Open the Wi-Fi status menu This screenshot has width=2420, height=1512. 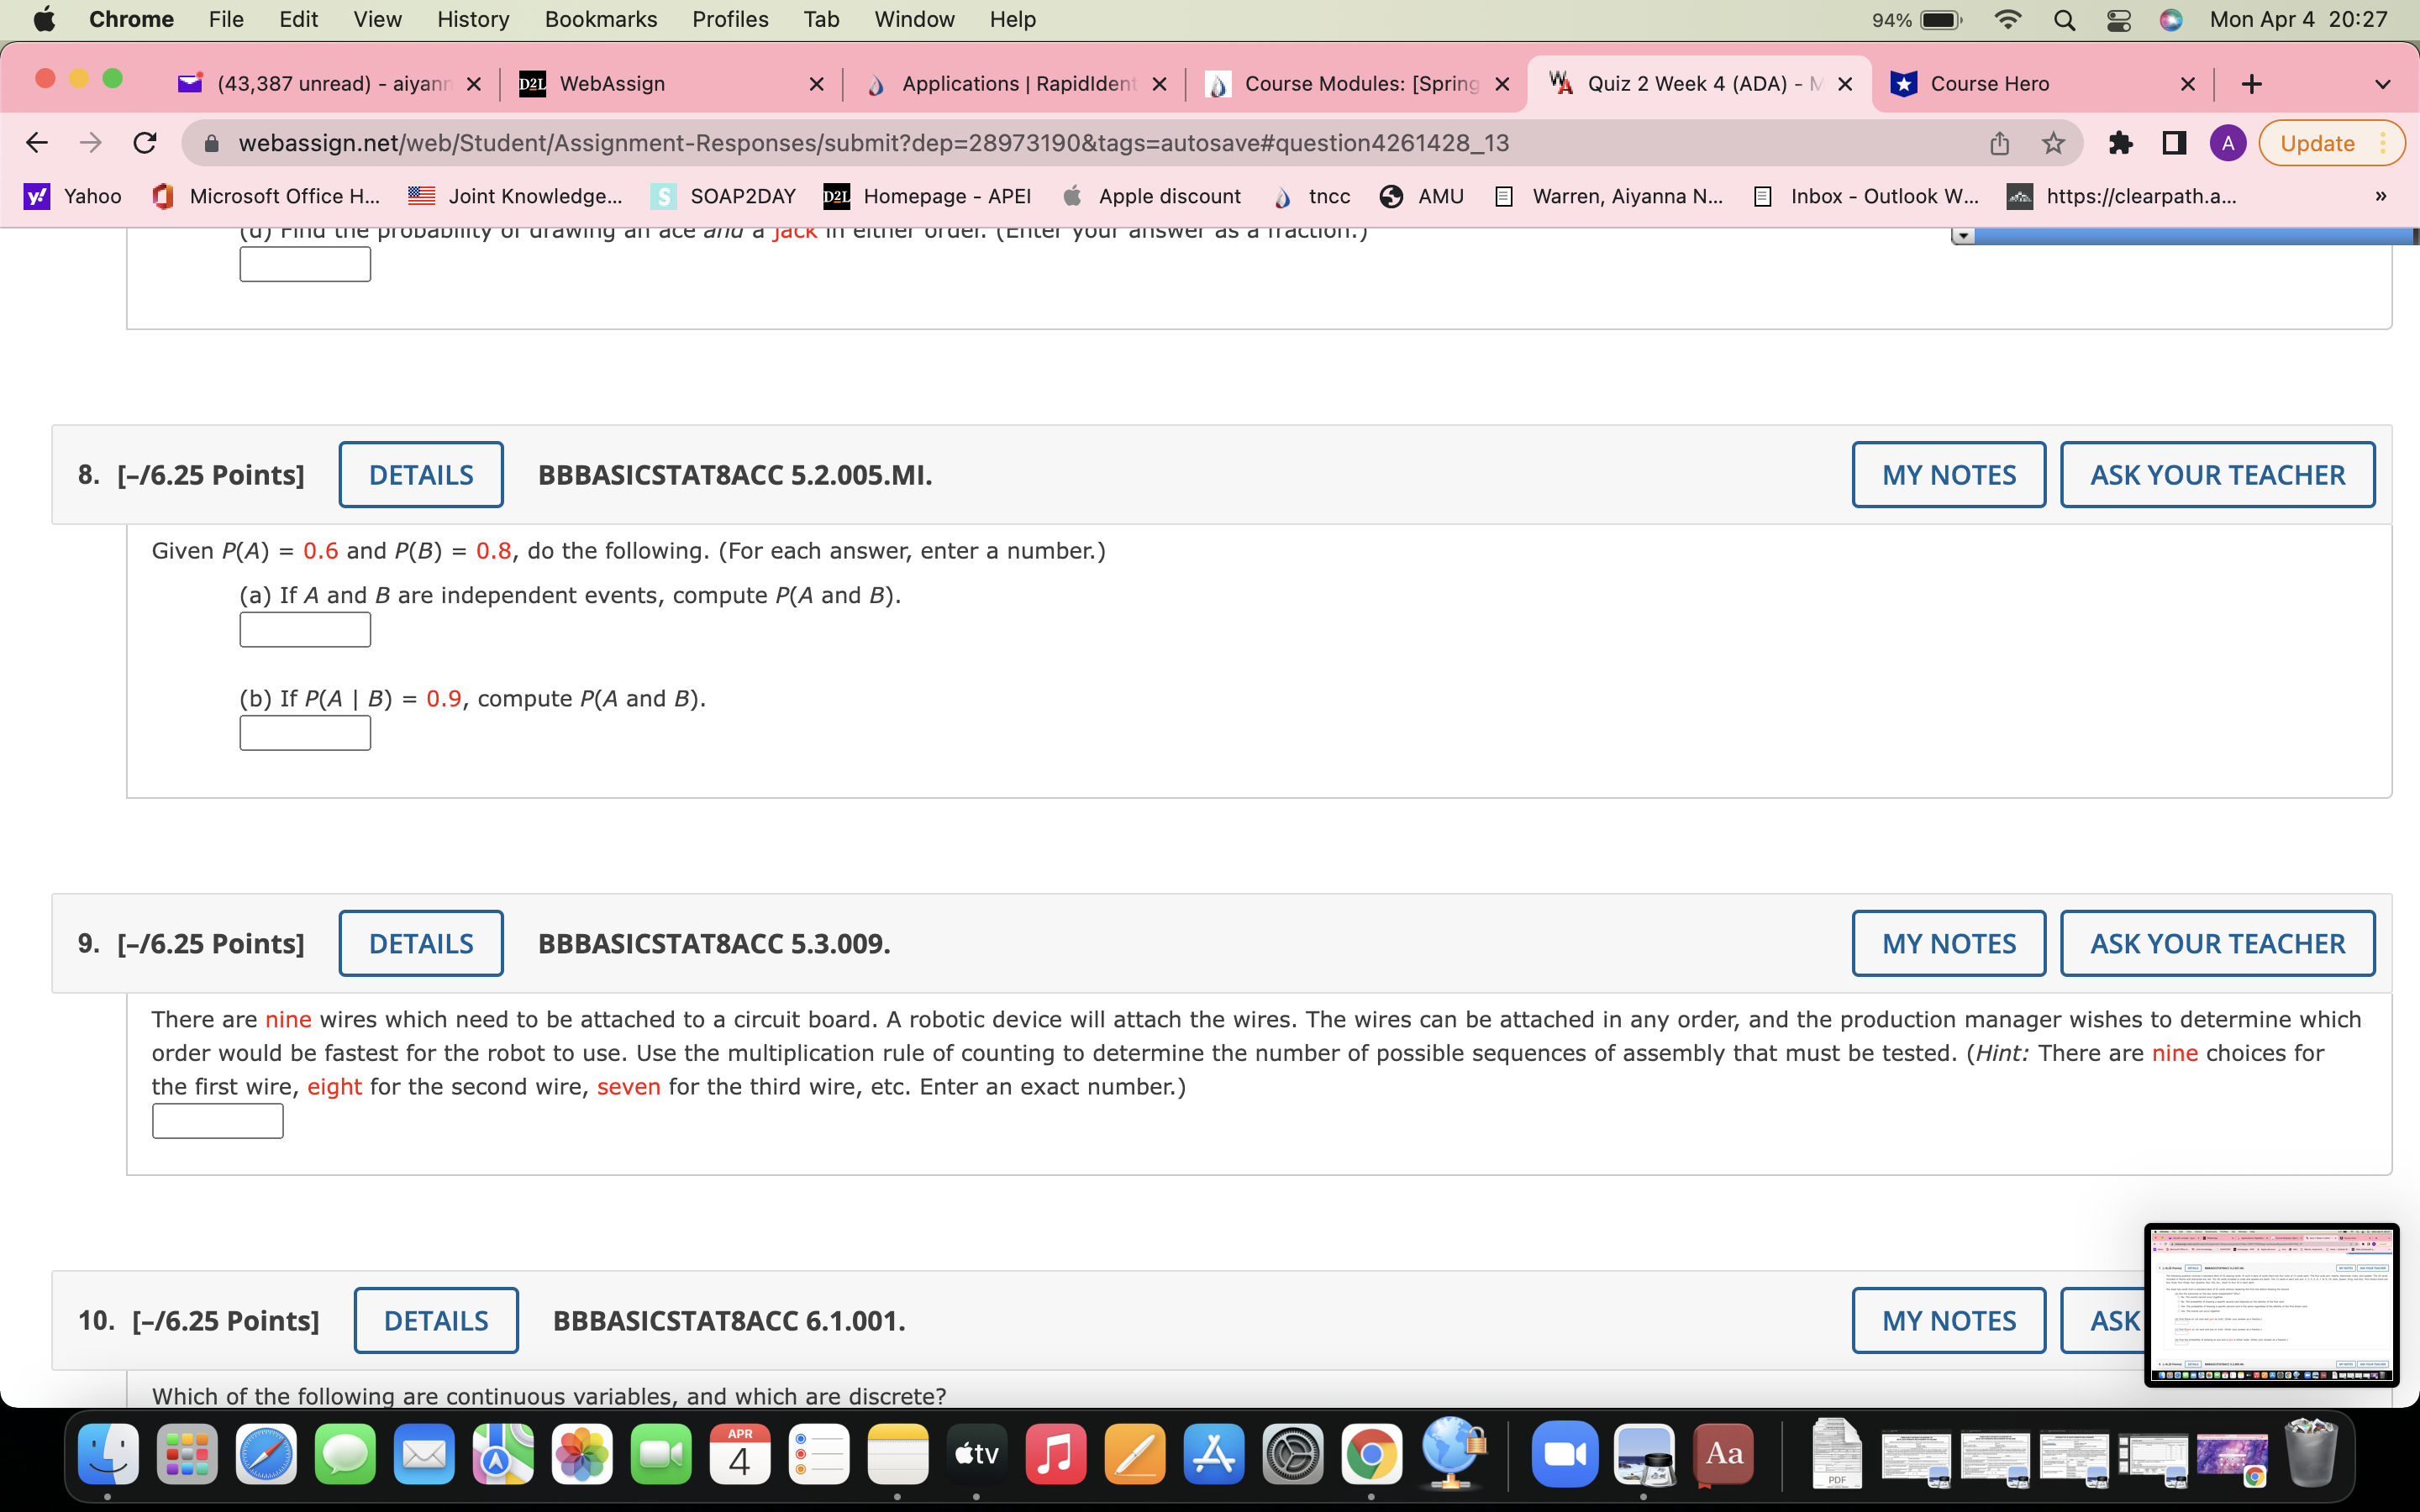point(2008,19)
